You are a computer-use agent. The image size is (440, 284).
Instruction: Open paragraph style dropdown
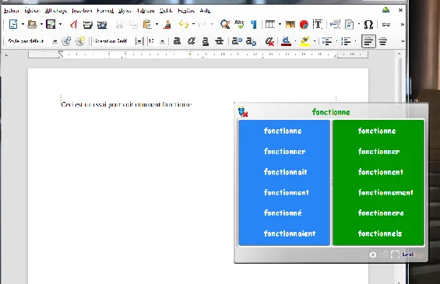(55, 41)
